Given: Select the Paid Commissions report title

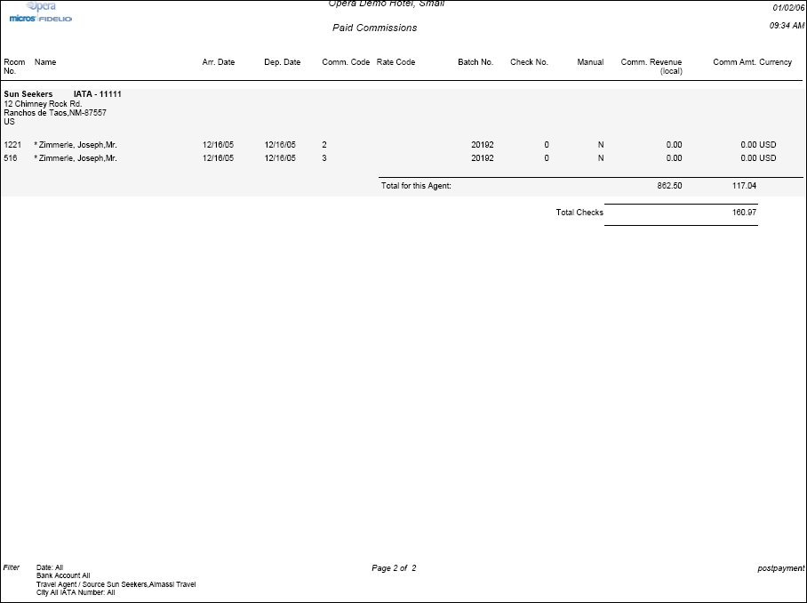Looking at the screenshot, I should point(375,28).
